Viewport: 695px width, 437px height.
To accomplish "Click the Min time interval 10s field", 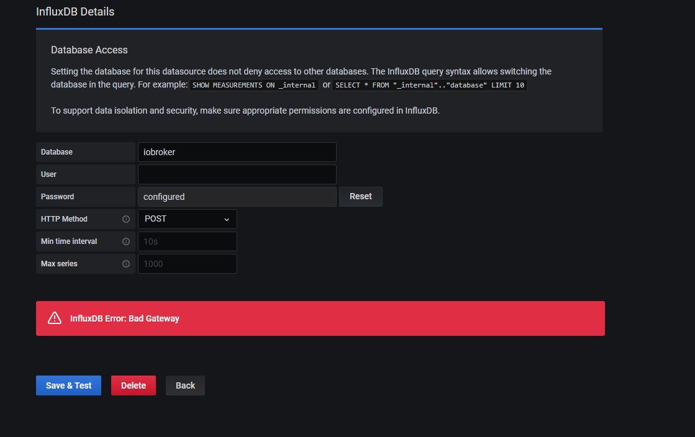I will pyautogui.click(x=188, y=241).
